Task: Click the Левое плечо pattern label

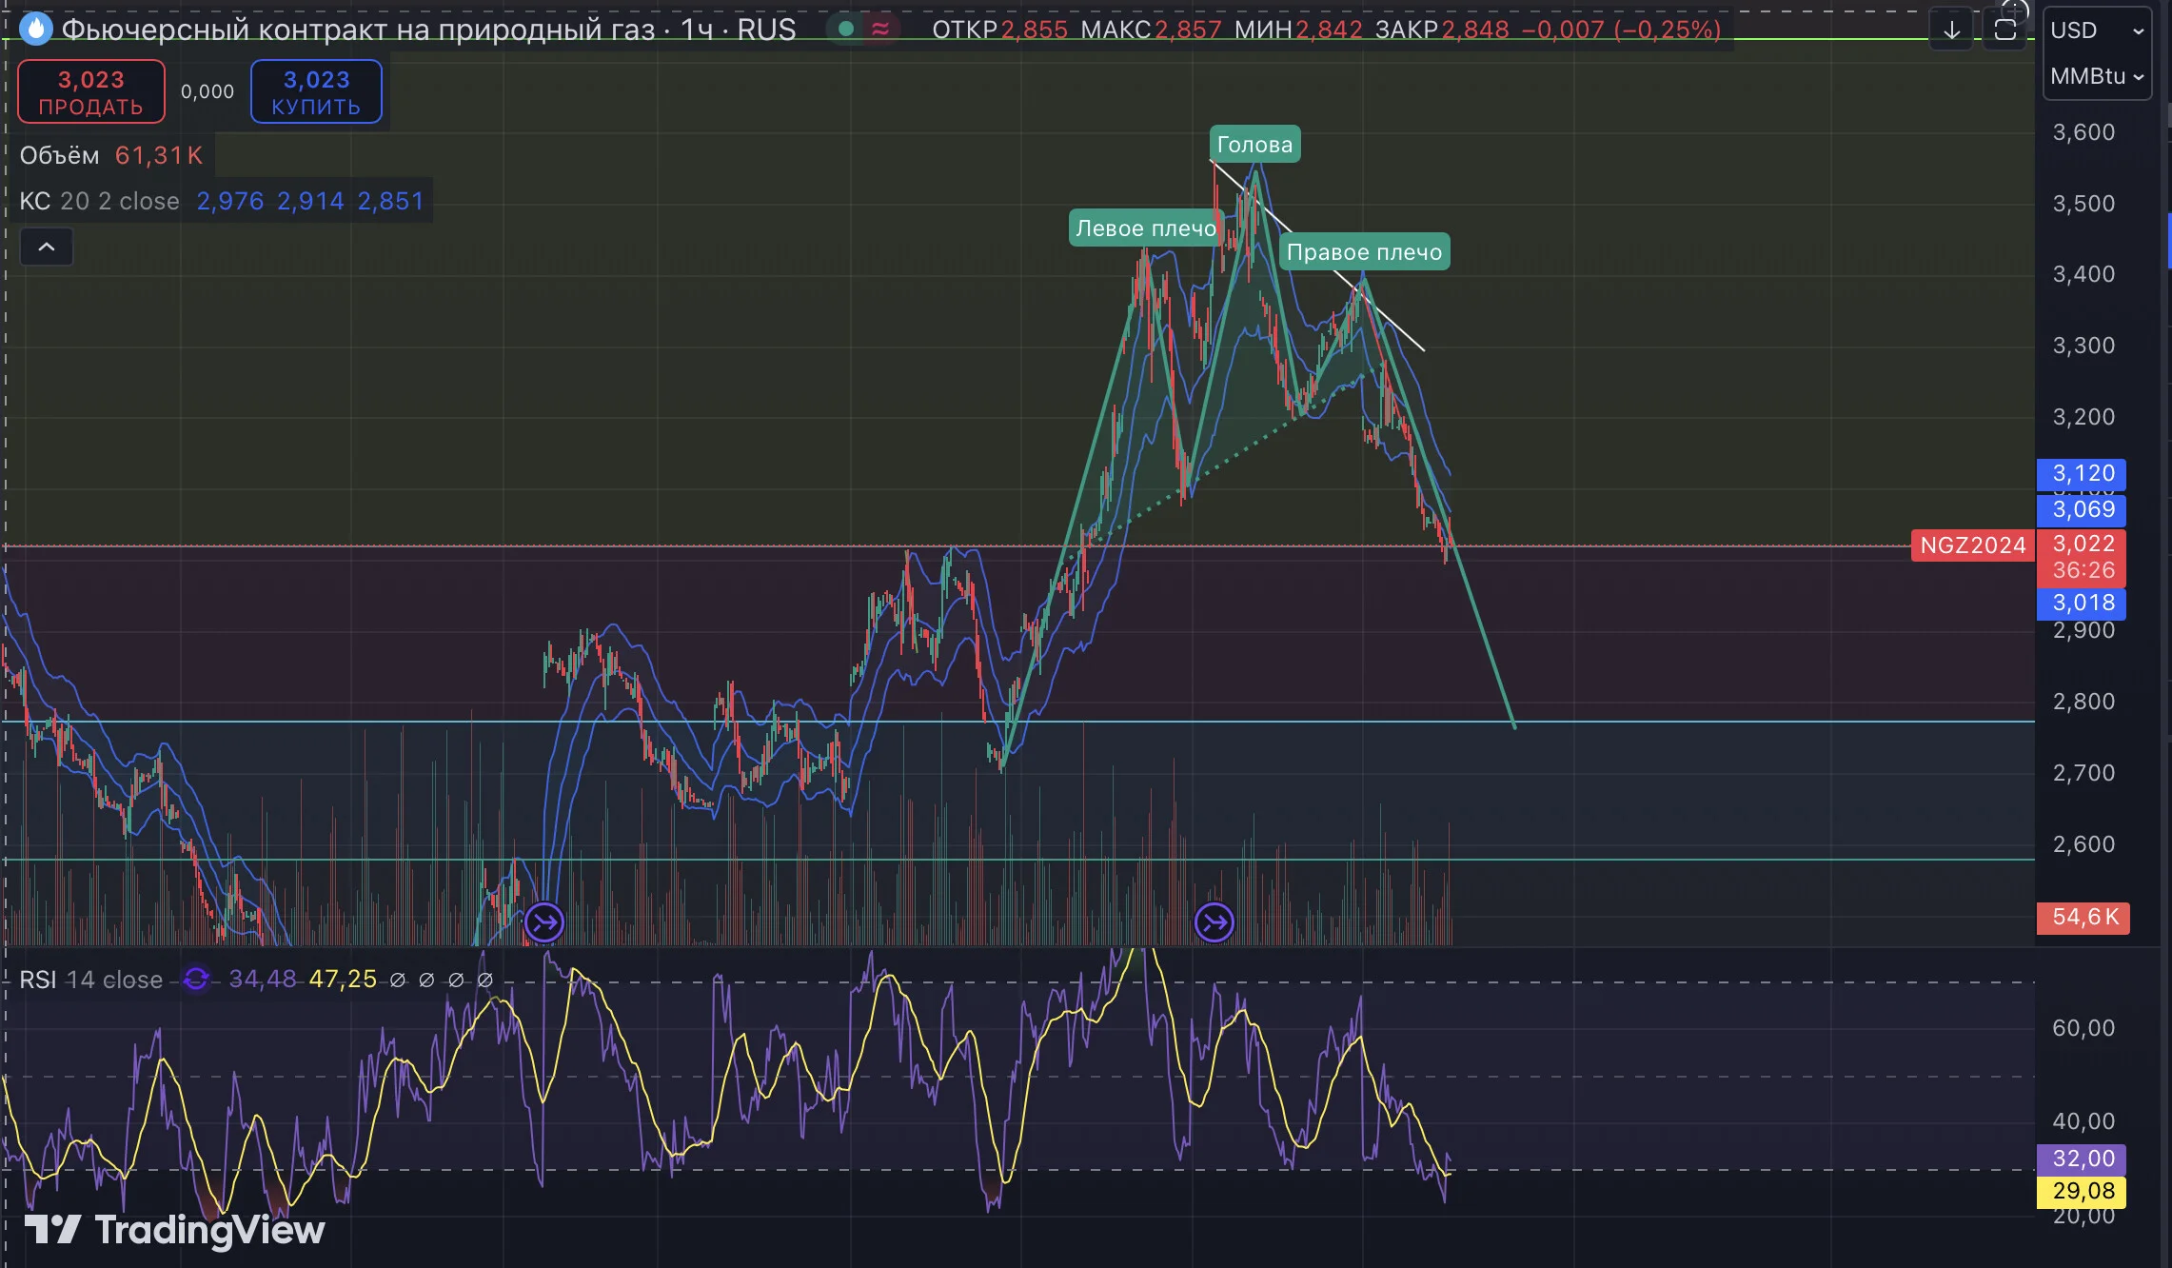Action: click(x=1146, y=228)
